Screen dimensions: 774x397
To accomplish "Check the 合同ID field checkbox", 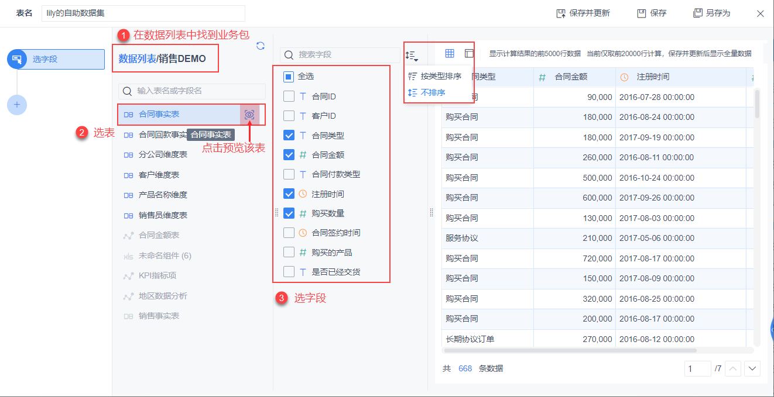I will [x=289, y=96].
